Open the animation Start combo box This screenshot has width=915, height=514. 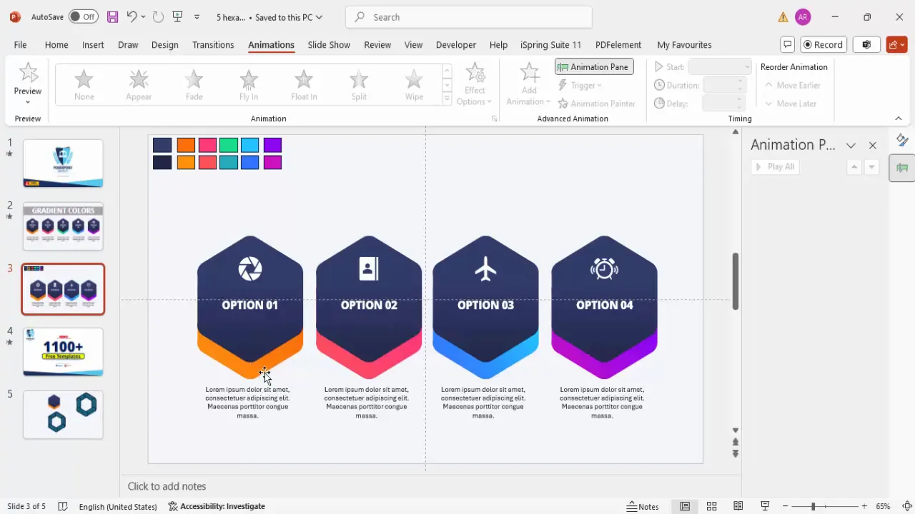point(720,66)
